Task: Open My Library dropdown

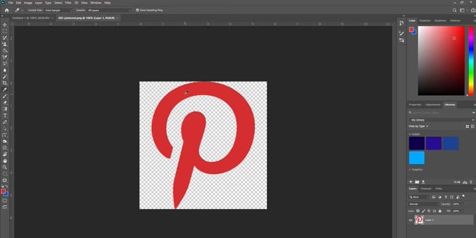Action: [441, 120]
